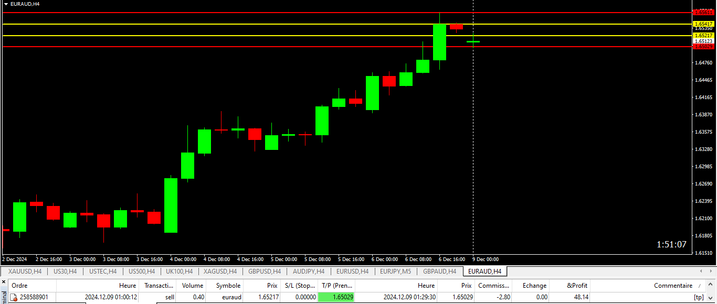Viewport: 717px width, 304px height.
Task: Click the Commentaire column header
Action: click(649, 286)
